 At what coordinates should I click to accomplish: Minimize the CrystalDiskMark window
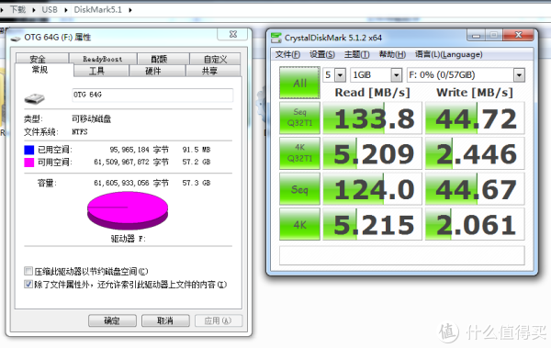point(476,35)
